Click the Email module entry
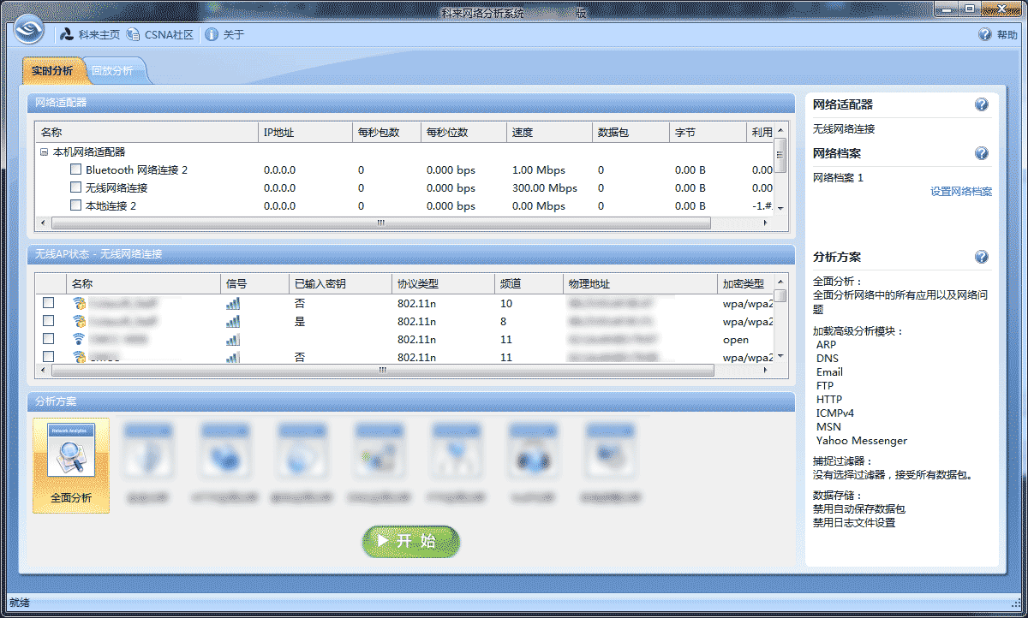The width and height of the screenshot is (1028, 618). pos(829,371)
